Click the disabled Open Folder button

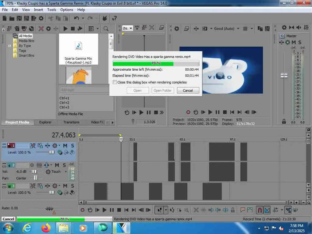coord(163,90)
